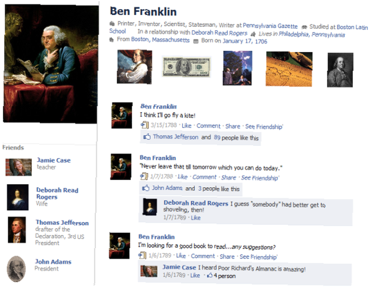Open Pennsylvania Gazette page link

pos(270,26)
